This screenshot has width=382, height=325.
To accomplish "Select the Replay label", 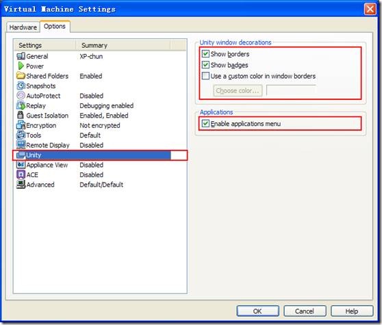I will [36, 105].
